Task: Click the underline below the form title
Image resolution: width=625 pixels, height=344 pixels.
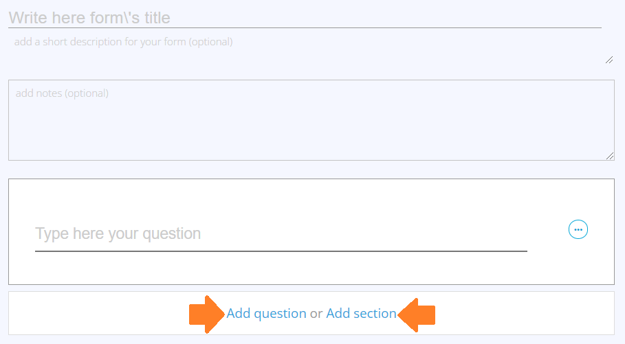Action: click(x=305, y=28)
